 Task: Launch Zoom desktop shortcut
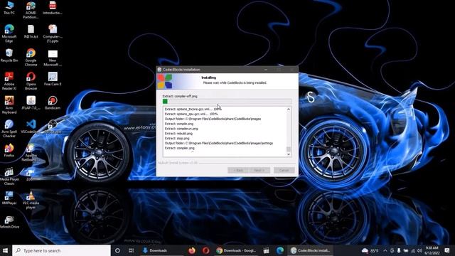coord(31,174)
